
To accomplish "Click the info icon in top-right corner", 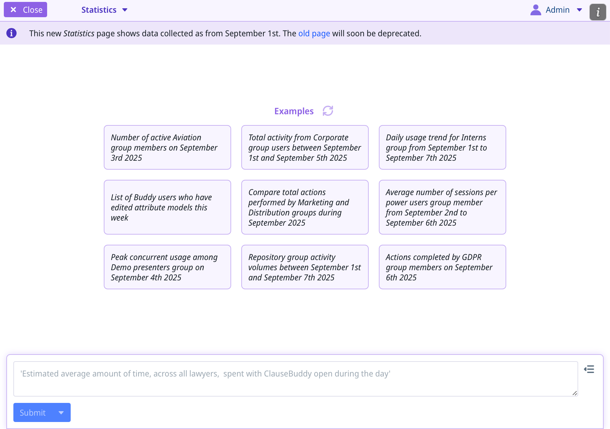I will pyautogui.click(x=598, y=12).
